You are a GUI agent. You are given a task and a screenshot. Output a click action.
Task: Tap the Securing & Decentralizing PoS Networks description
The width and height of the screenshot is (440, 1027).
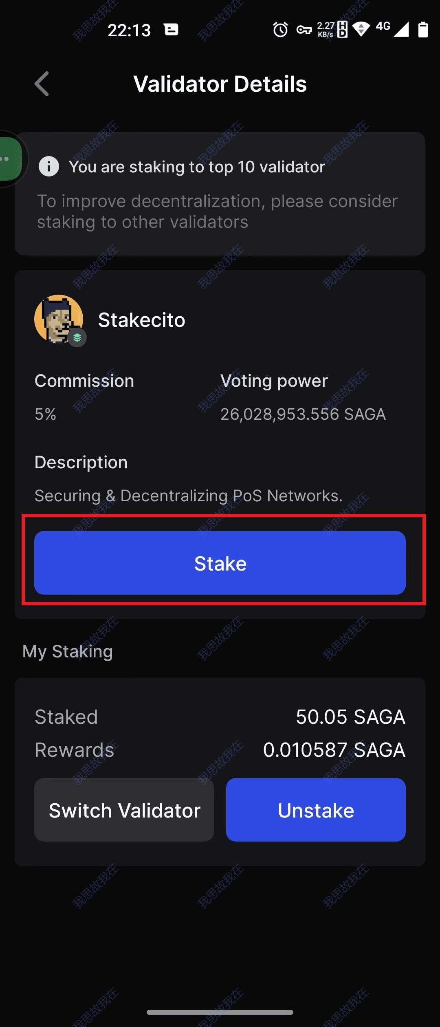coord(189,496)
